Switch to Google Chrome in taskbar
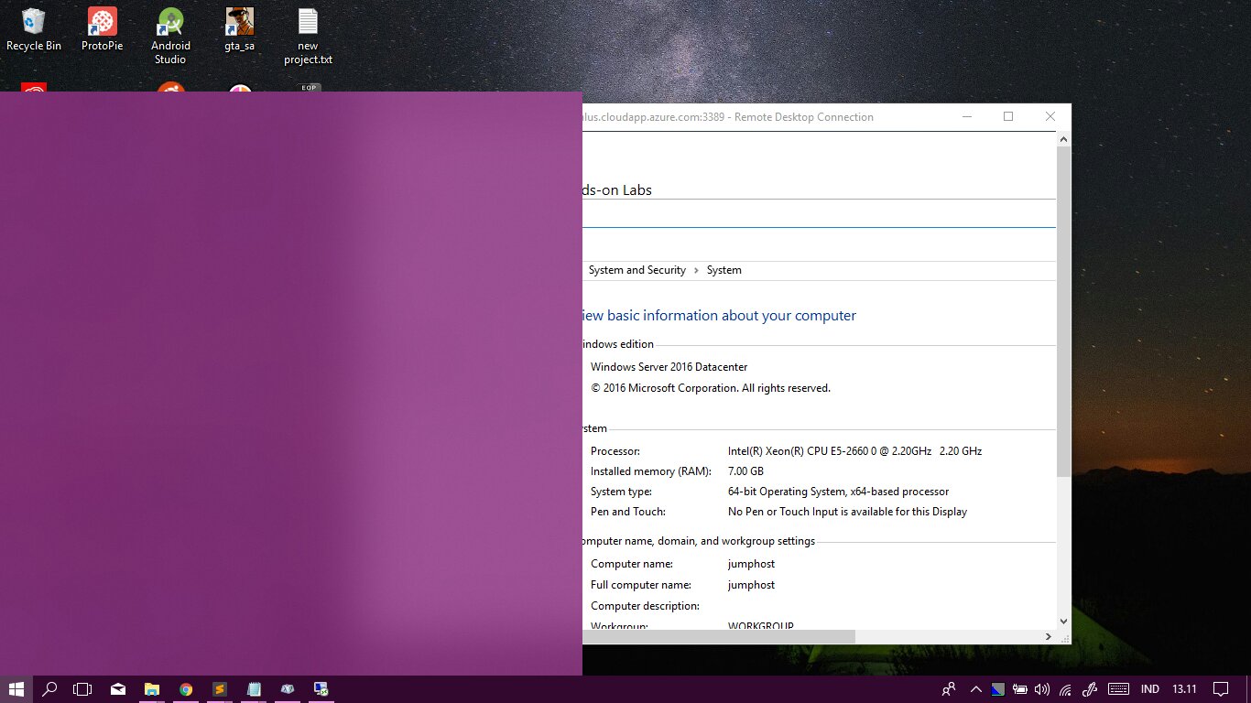 click(x=186, y=689)
